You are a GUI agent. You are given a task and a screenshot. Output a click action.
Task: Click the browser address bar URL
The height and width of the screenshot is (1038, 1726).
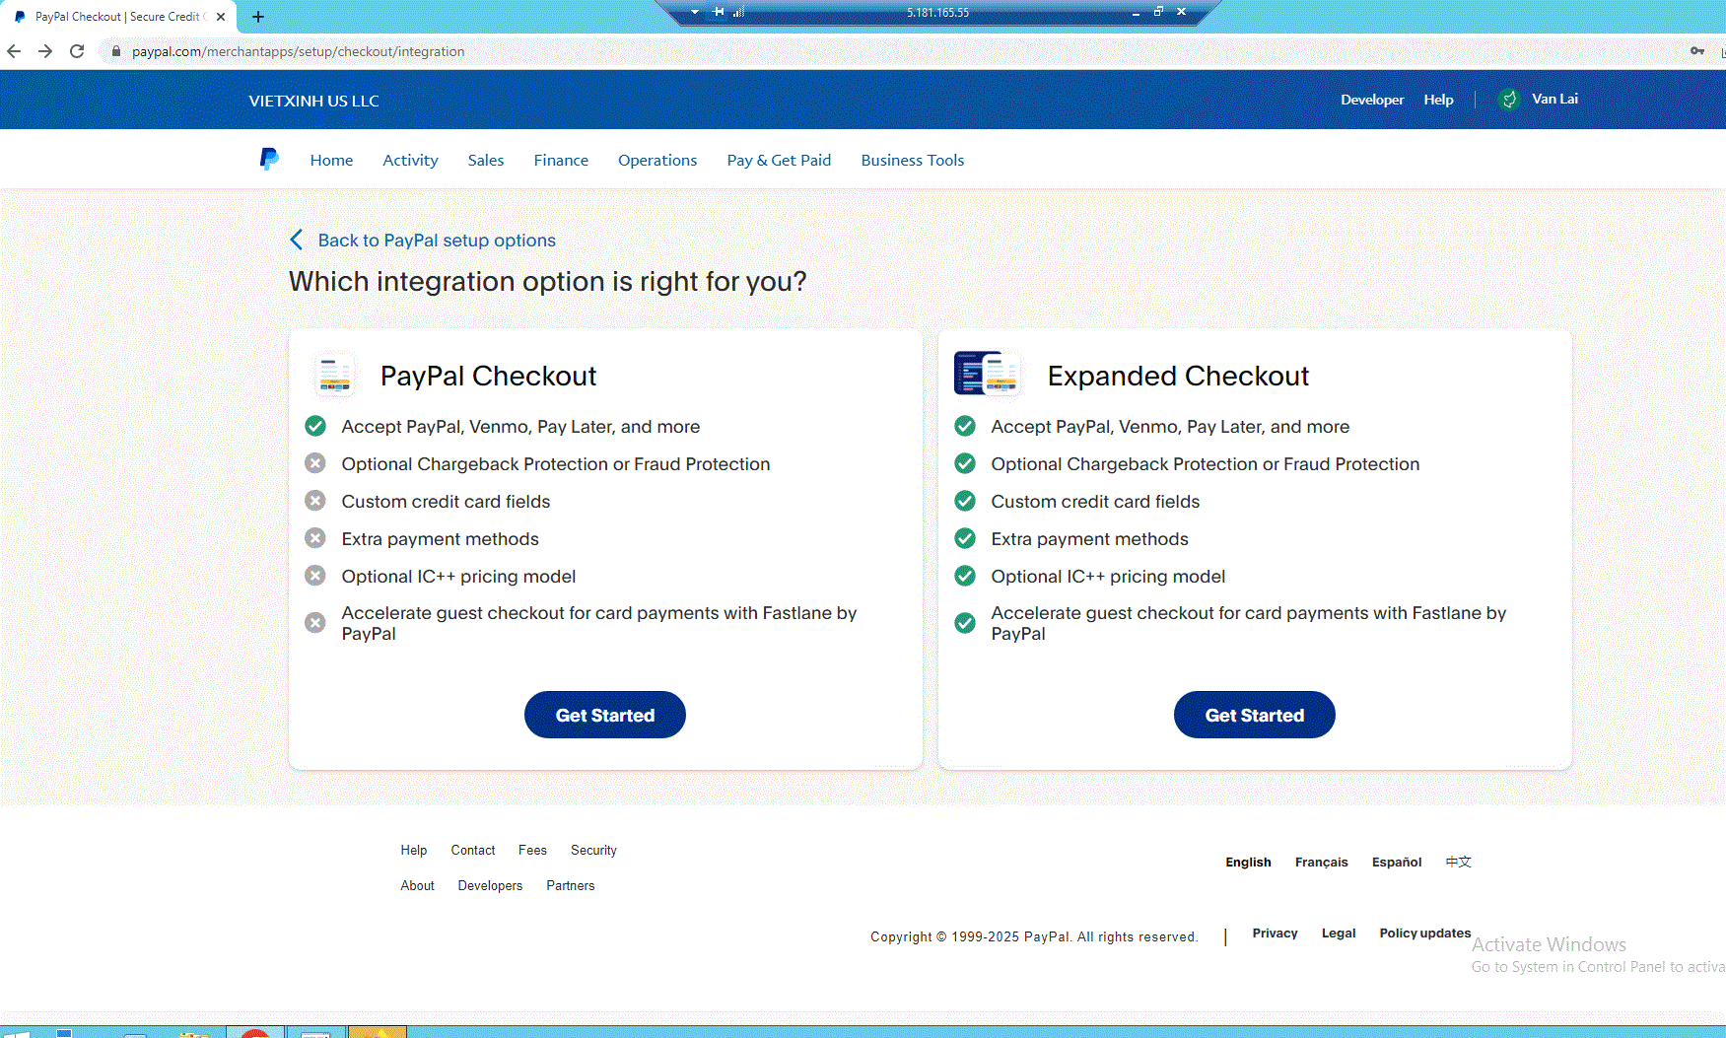[298, 51]
